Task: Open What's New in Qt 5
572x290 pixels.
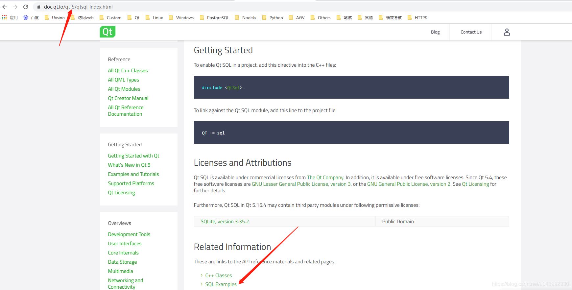Action: click(129, 165)
